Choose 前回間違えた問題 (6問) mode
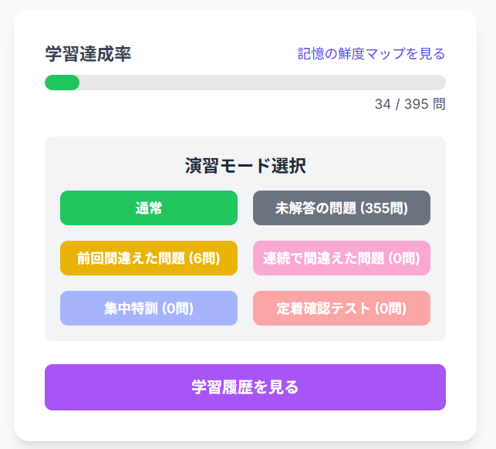The image size is (496, 449). coord(149,258)
